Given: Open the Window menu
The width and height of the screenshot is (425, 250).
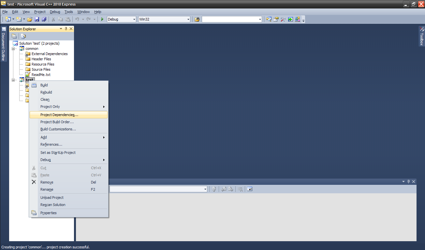Looking at the screenshot, I should click(x=83, y=12).
